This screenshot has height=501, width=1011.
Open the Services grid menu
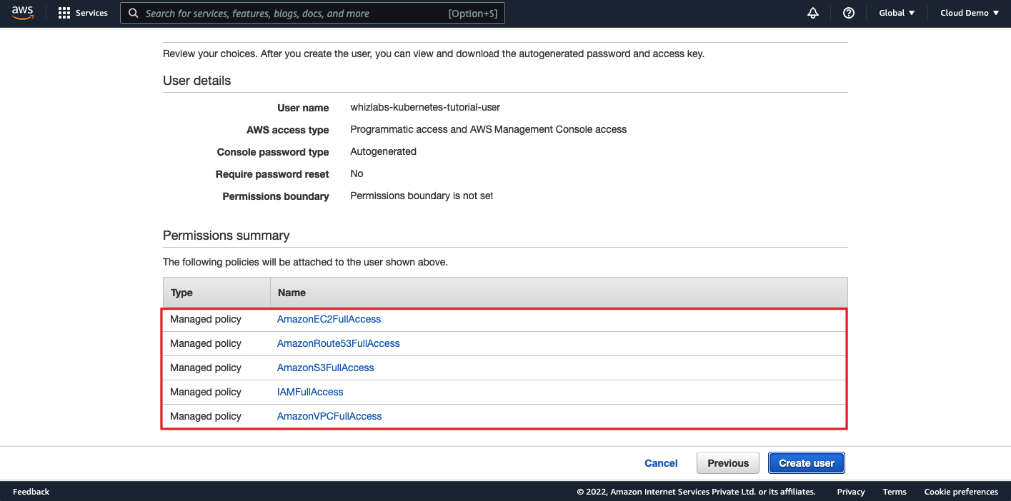pos(83,13)
